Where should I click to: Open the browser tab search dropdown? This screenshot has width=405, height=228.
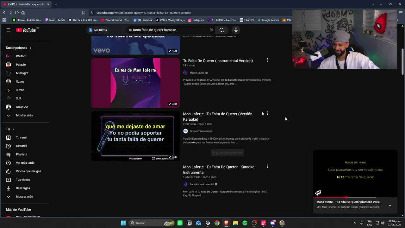point(373,4)
